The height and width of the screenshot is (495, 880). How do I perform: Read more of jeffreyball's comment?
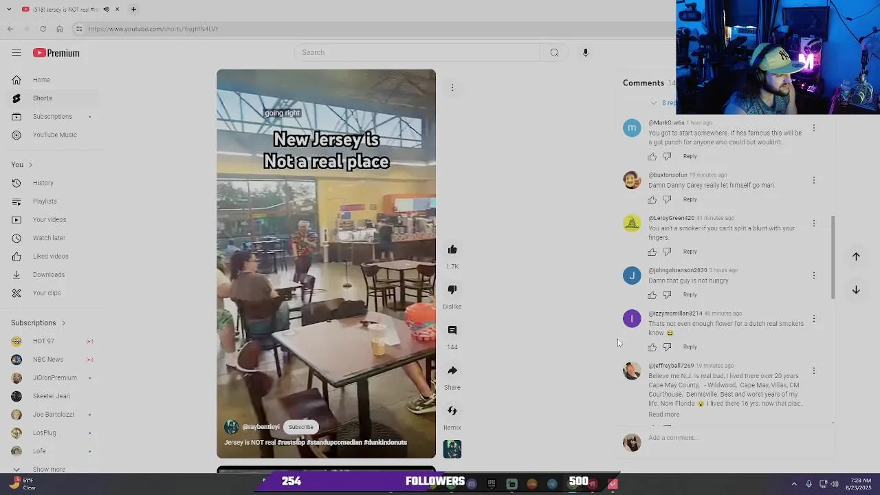663,415
